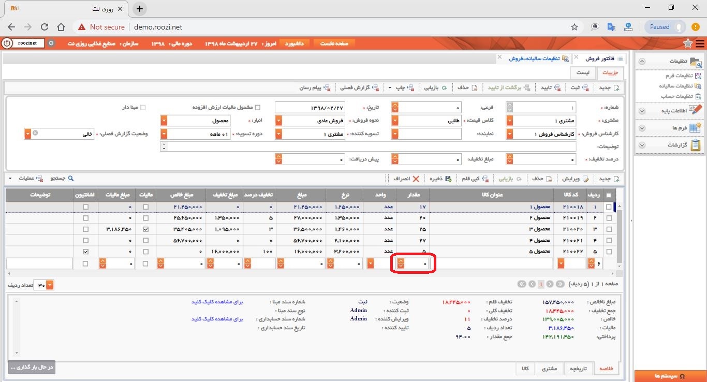Open the hamburger menu icon above the sidebar
The width and height of the screenshot is (707, 382).
(700, 43)
